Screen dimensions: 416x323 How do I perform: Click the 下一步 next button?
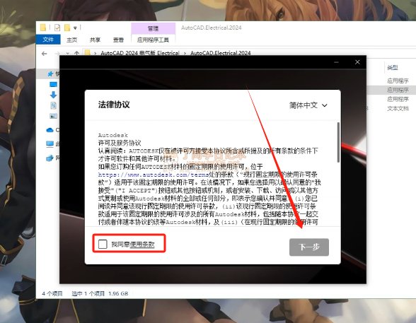(308, 247)
